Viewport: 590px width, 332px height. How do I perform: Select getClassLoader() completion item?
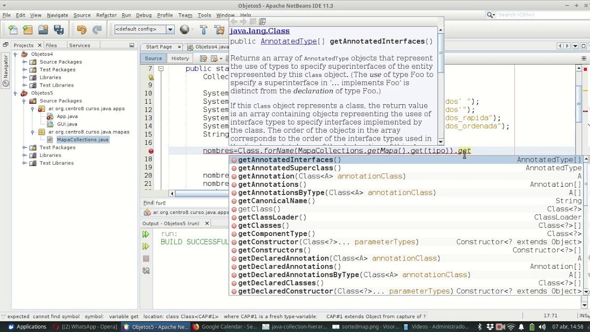(272, 217)
